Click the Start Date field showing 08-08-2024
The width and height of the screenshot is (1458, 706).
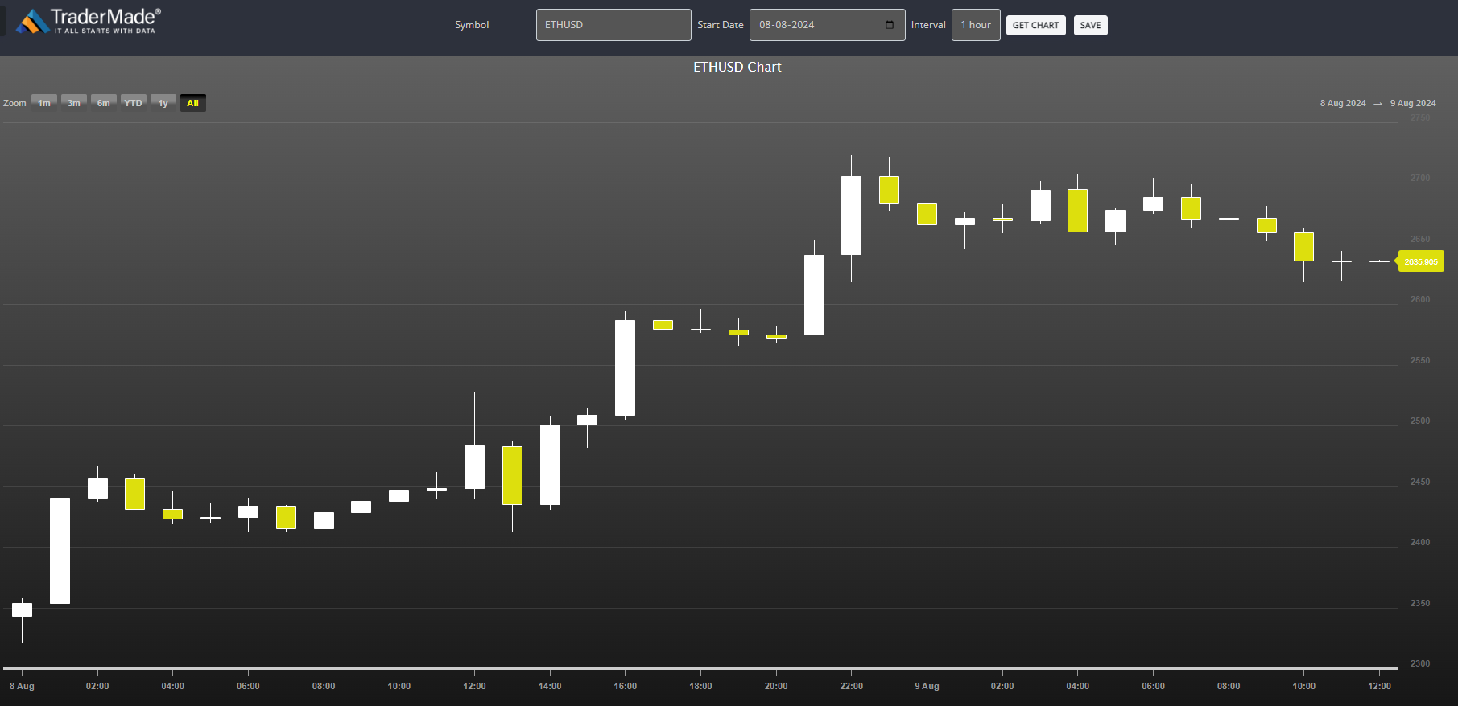[827, 25]
